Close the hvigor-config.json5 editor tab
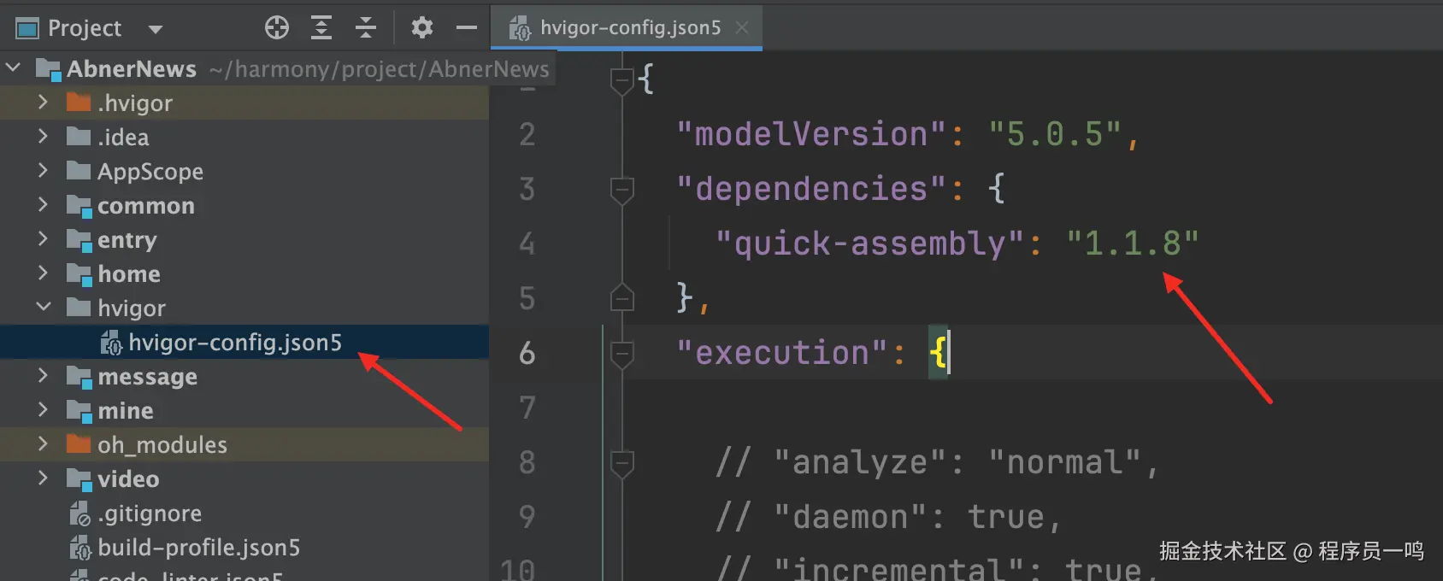Image resolution: width=1443 pixels, height=581 pixels. [x=742, y=27]
